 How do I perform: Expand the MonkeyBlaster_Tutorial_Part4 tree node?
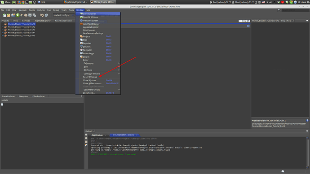pos(2,33)
